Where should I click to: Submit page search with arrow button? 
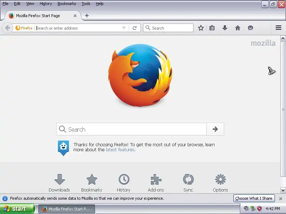215,129
